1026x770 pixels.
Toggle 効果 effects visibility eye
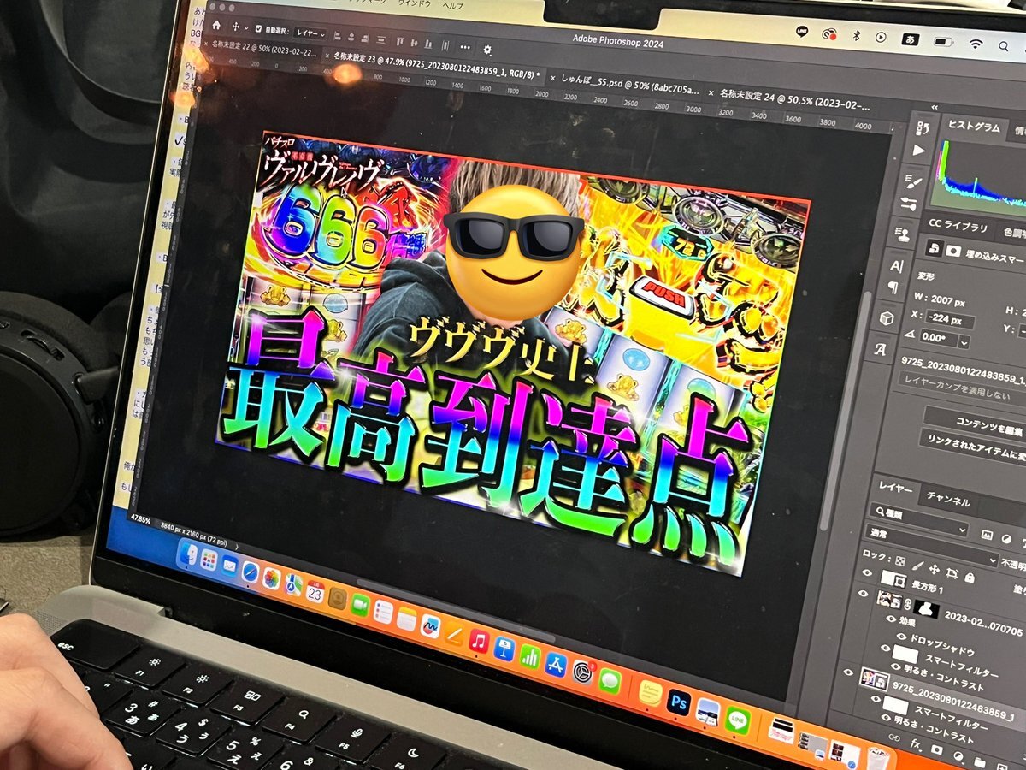point(889,620)
